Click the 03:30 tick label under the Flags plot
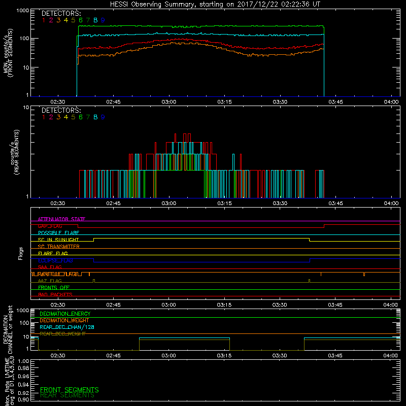The width and height of the screenshot is (406, 406). pyautogui.click(x=280, y=305)
